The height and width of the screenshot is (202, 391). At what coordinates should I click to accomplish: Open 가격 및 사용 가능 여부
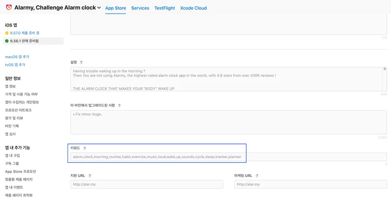pos(21,94)
